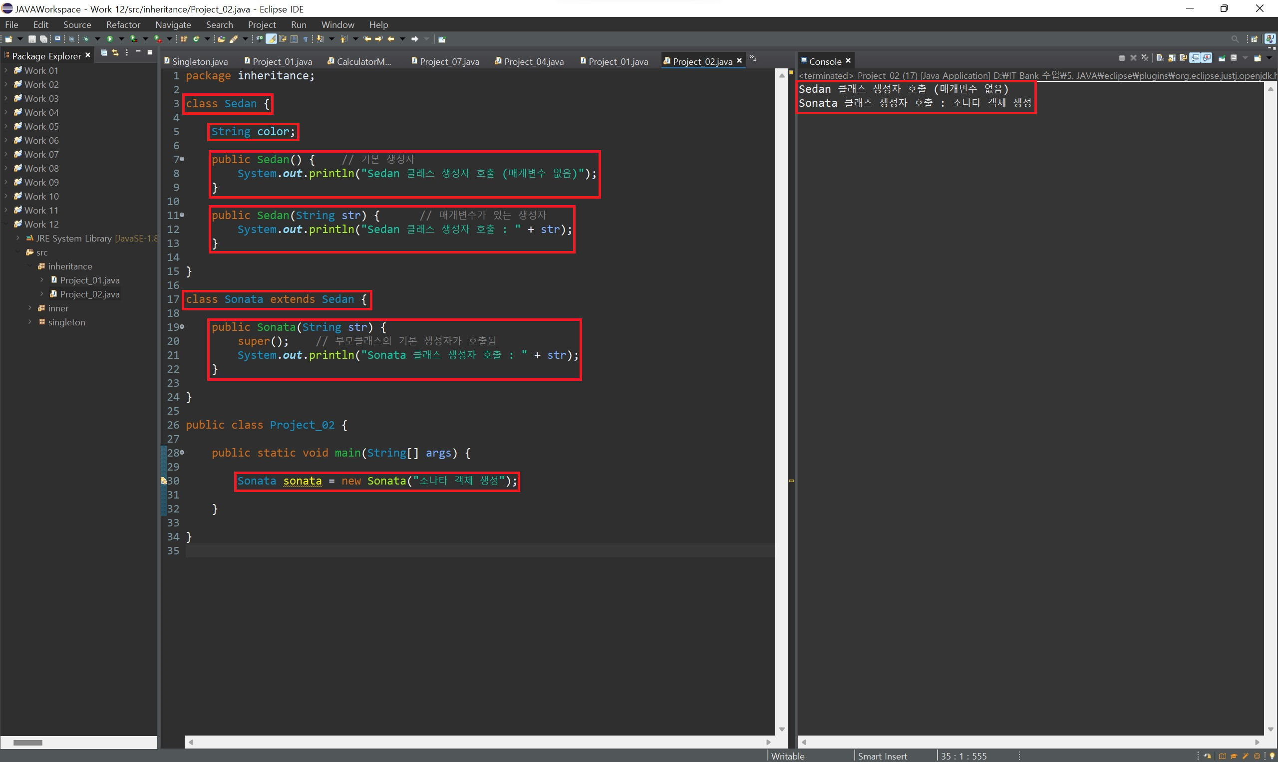The image size is (1278, 762).
Task: Expand the Work 05 project node
Action: point(5,126)
